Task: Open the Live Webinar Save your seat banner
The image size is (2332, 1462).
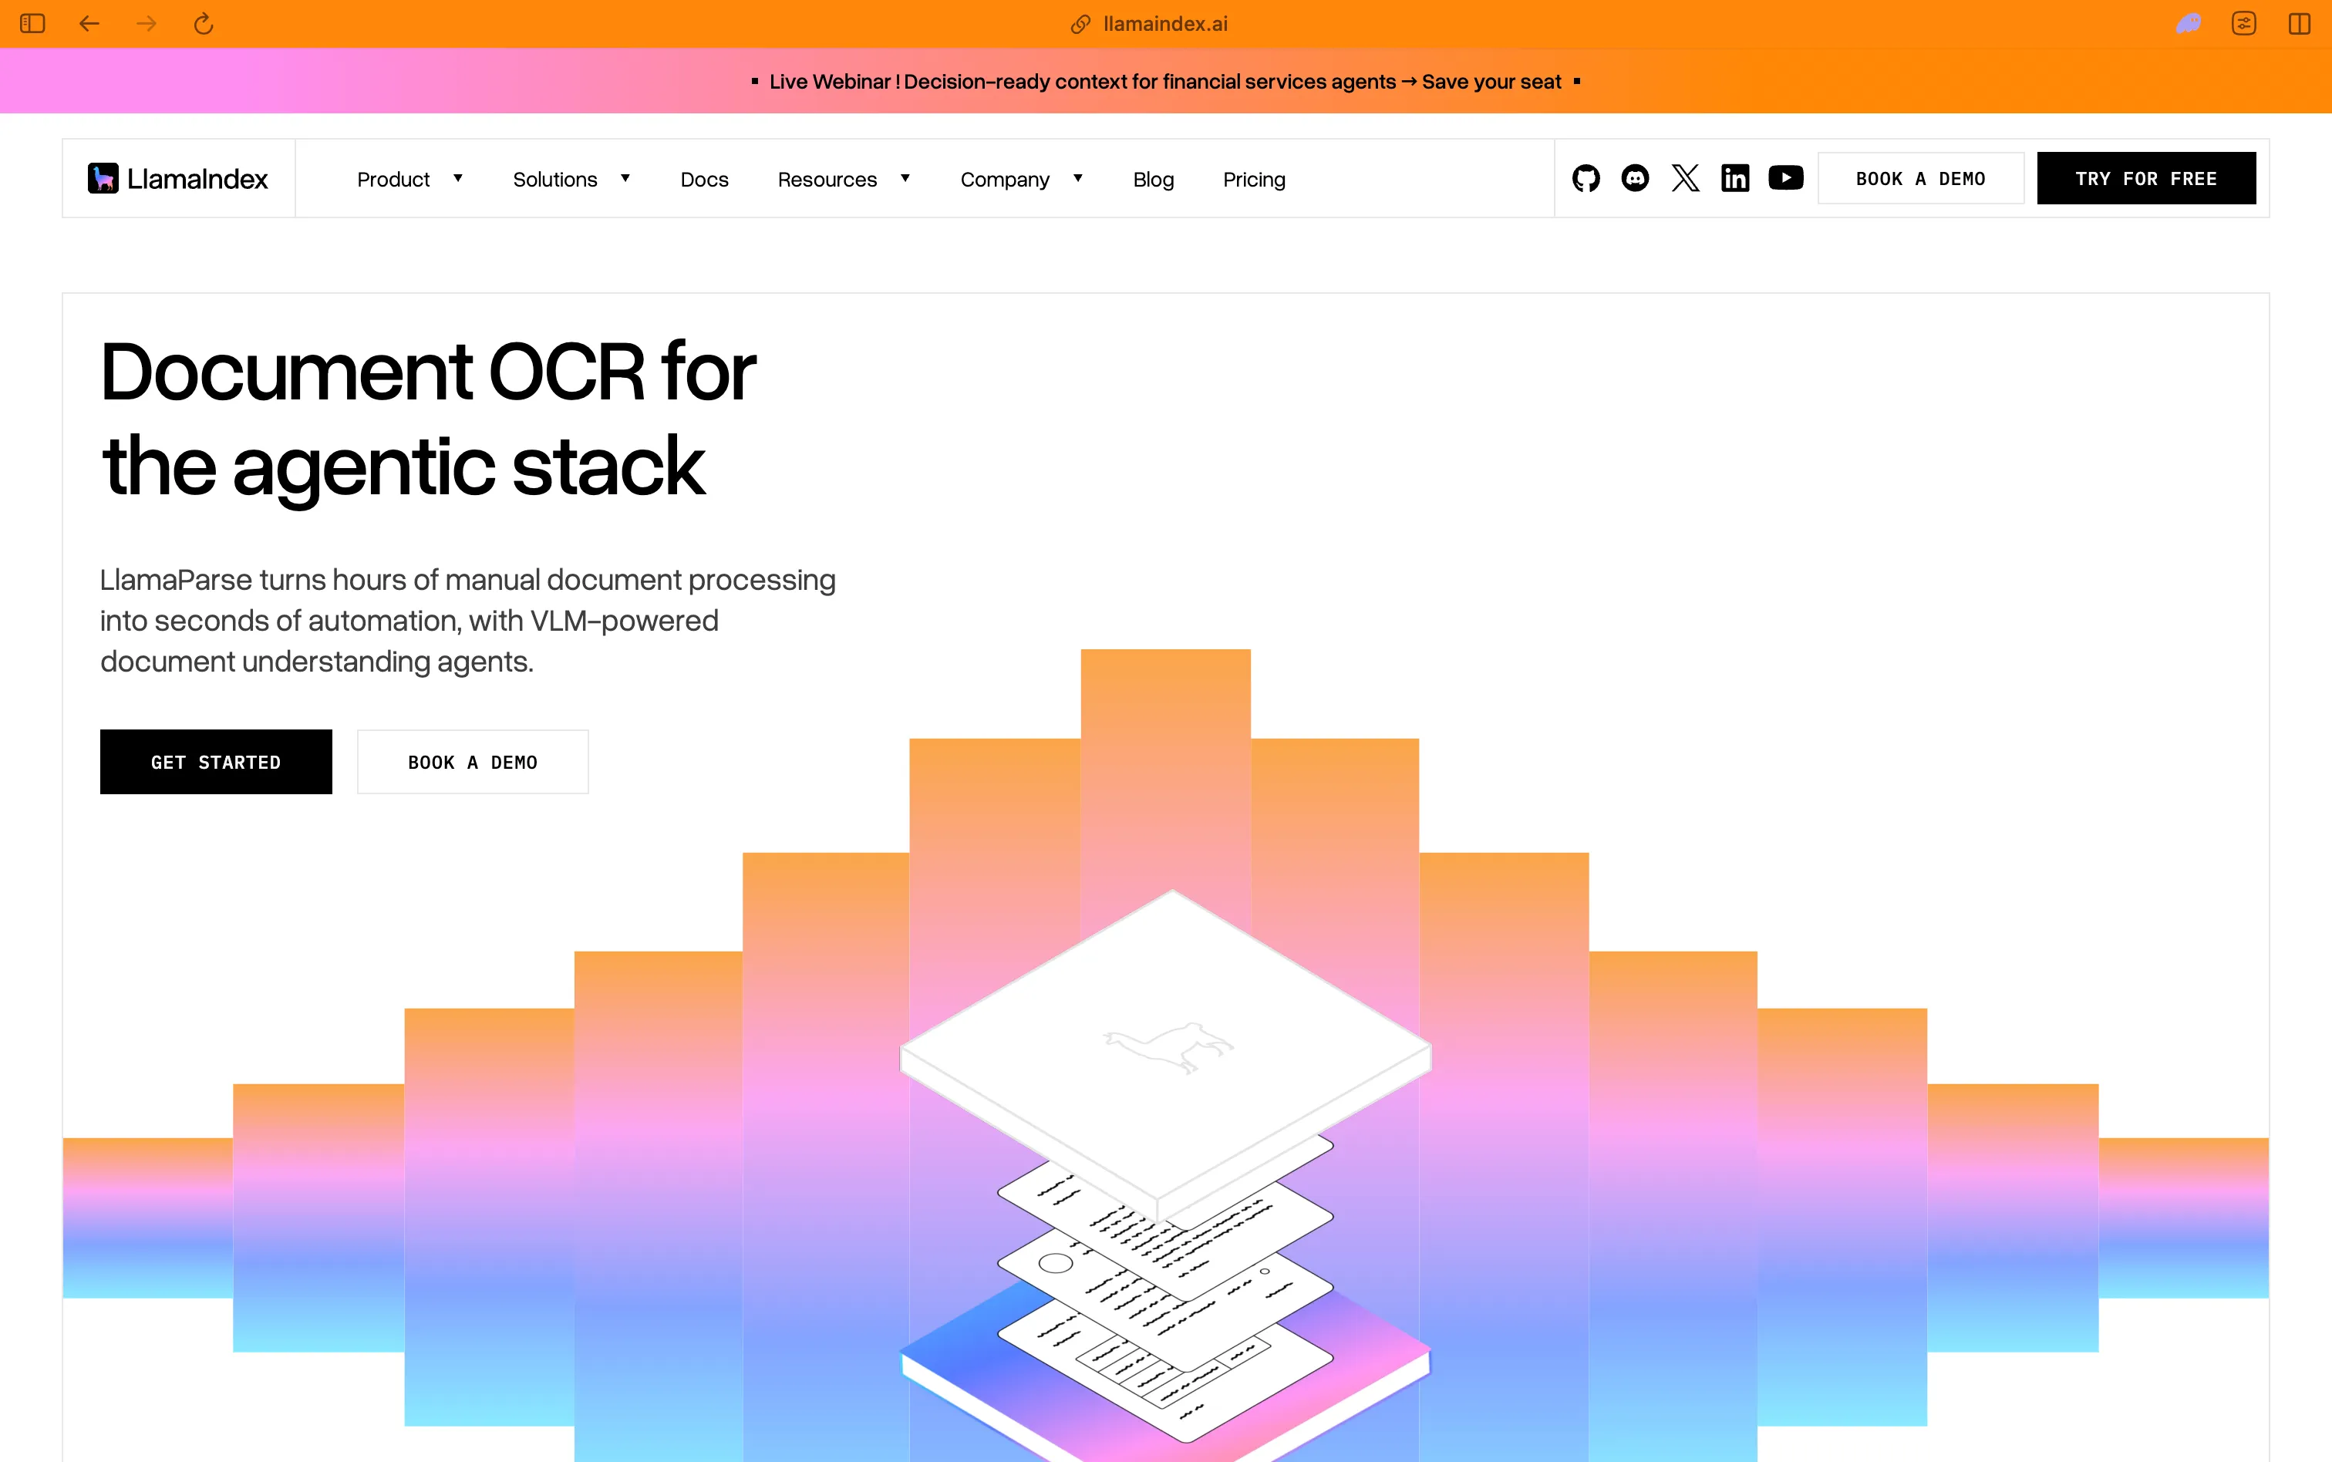Action: [x=1165, y=81]
